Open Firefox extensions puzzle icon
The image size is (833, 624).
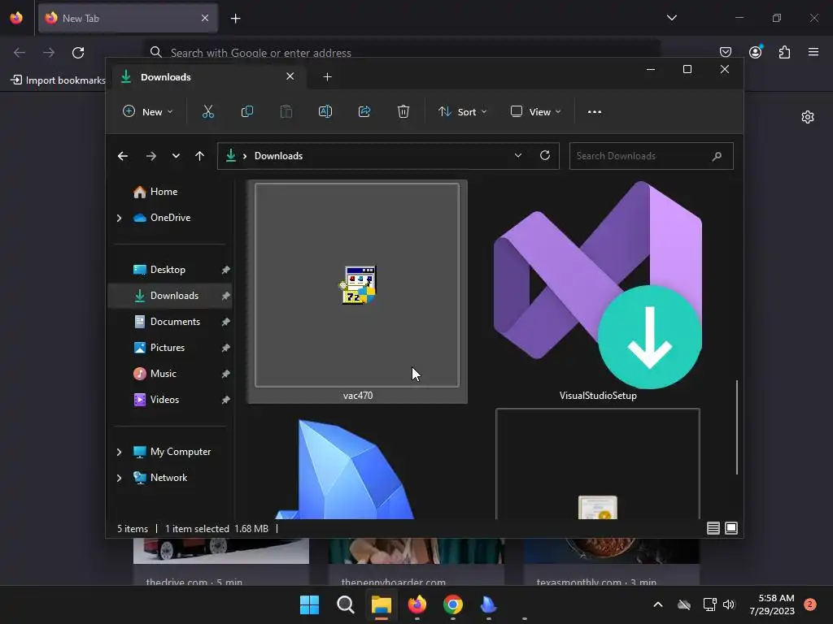[784, 52]
